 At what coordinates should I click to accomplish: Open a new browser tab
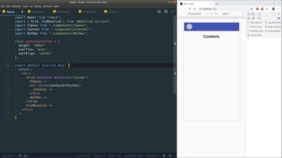217,4
